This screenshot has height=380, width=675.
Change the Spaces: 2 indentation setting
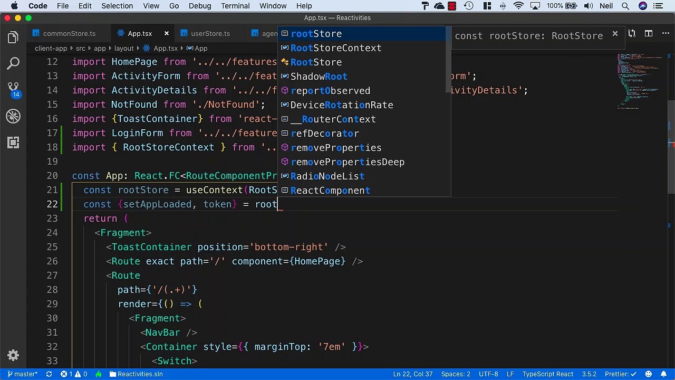tap(456, 374)
